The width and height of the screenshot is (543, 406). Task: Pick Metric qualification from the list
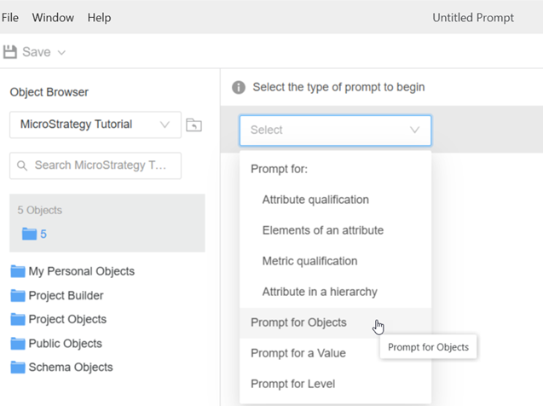pos(309,261)
